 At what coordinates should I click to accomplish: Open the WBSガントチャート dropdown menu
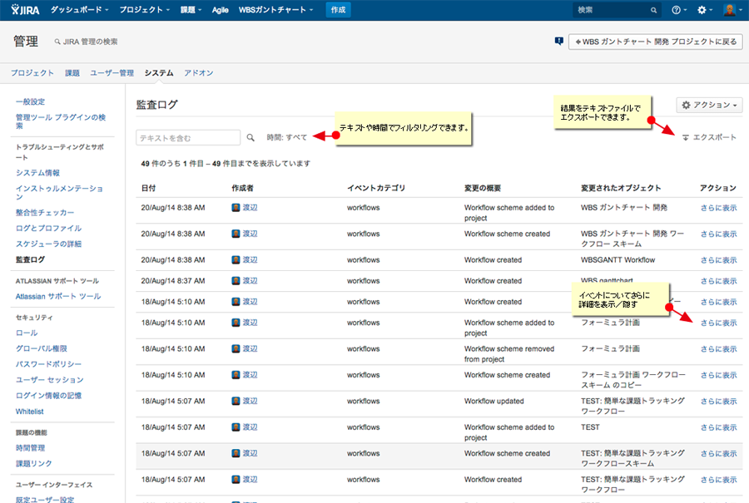point(275,10)
